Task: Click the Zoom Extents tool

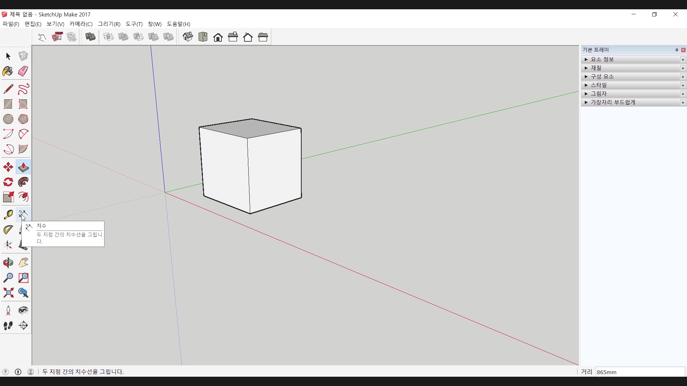Action: point(8,293)
